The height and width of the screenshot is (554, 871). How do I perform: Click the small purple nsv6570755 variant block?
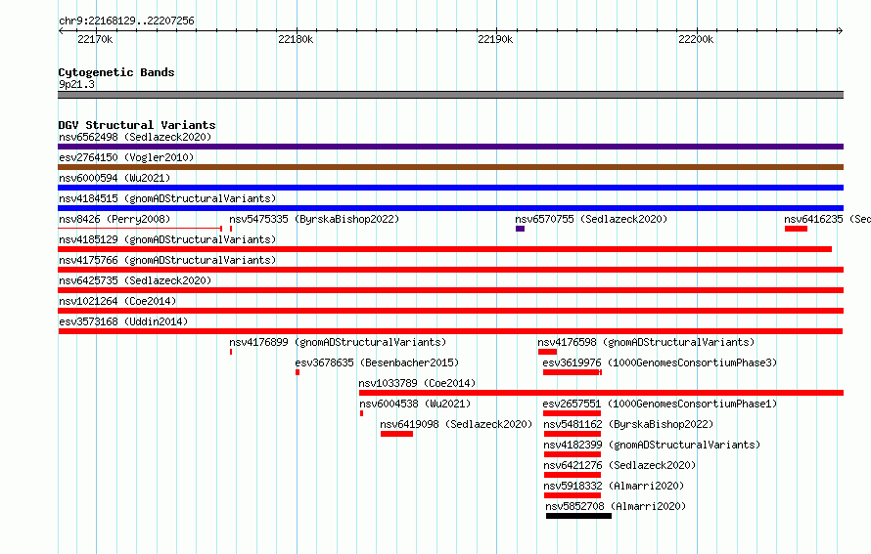[x=520, y=229]
